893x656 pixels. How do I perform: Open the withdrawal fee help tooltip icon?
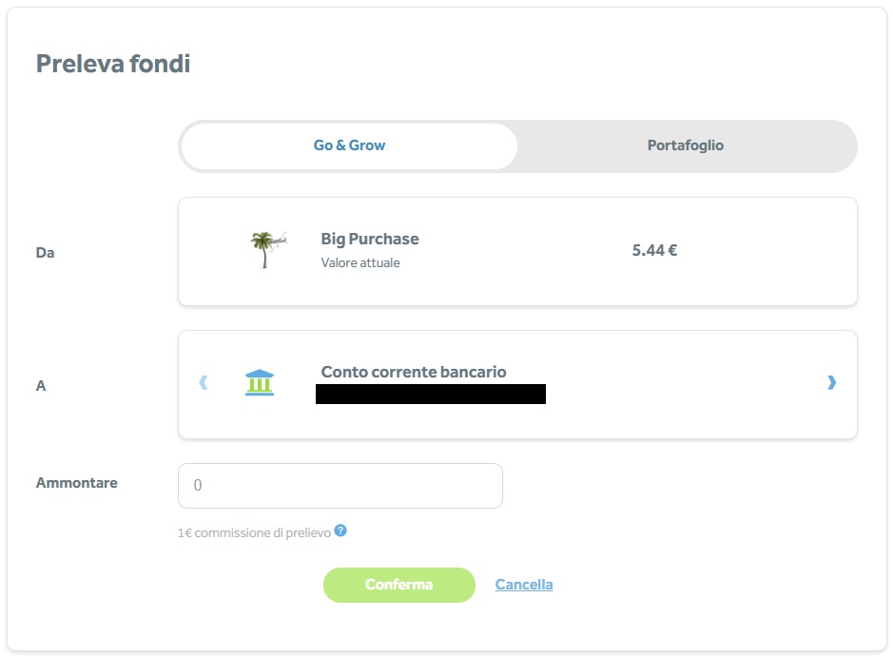tap(340, 531)
